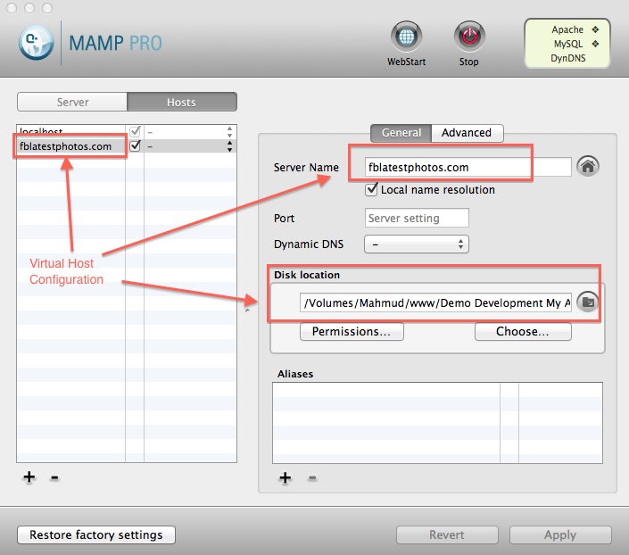Click the home icon beside Server Name
629x555 pixels.
click(588, 166)
